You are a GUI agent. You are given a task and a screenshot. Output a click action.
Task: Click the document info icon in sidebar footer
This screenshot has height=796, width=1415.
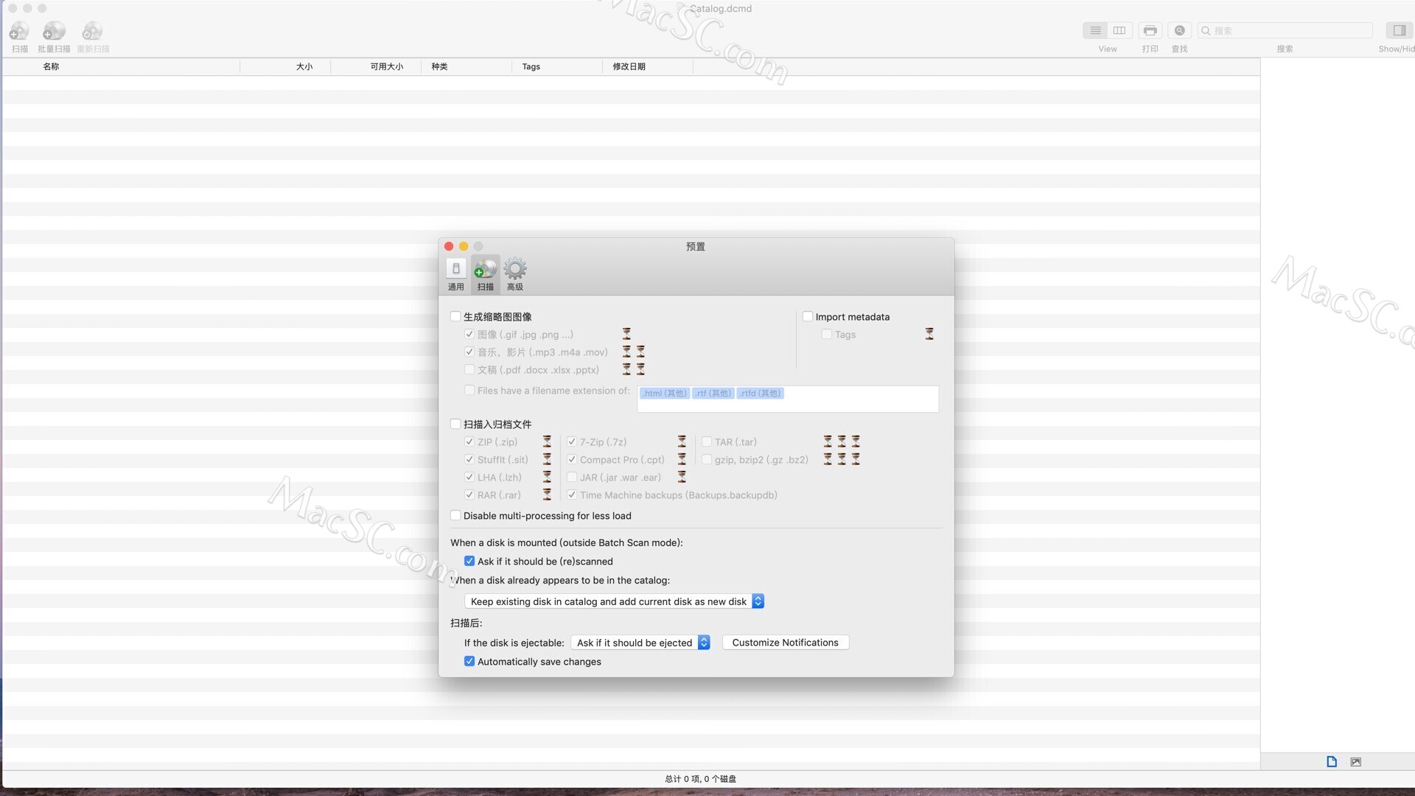(x=1332, y=761)
